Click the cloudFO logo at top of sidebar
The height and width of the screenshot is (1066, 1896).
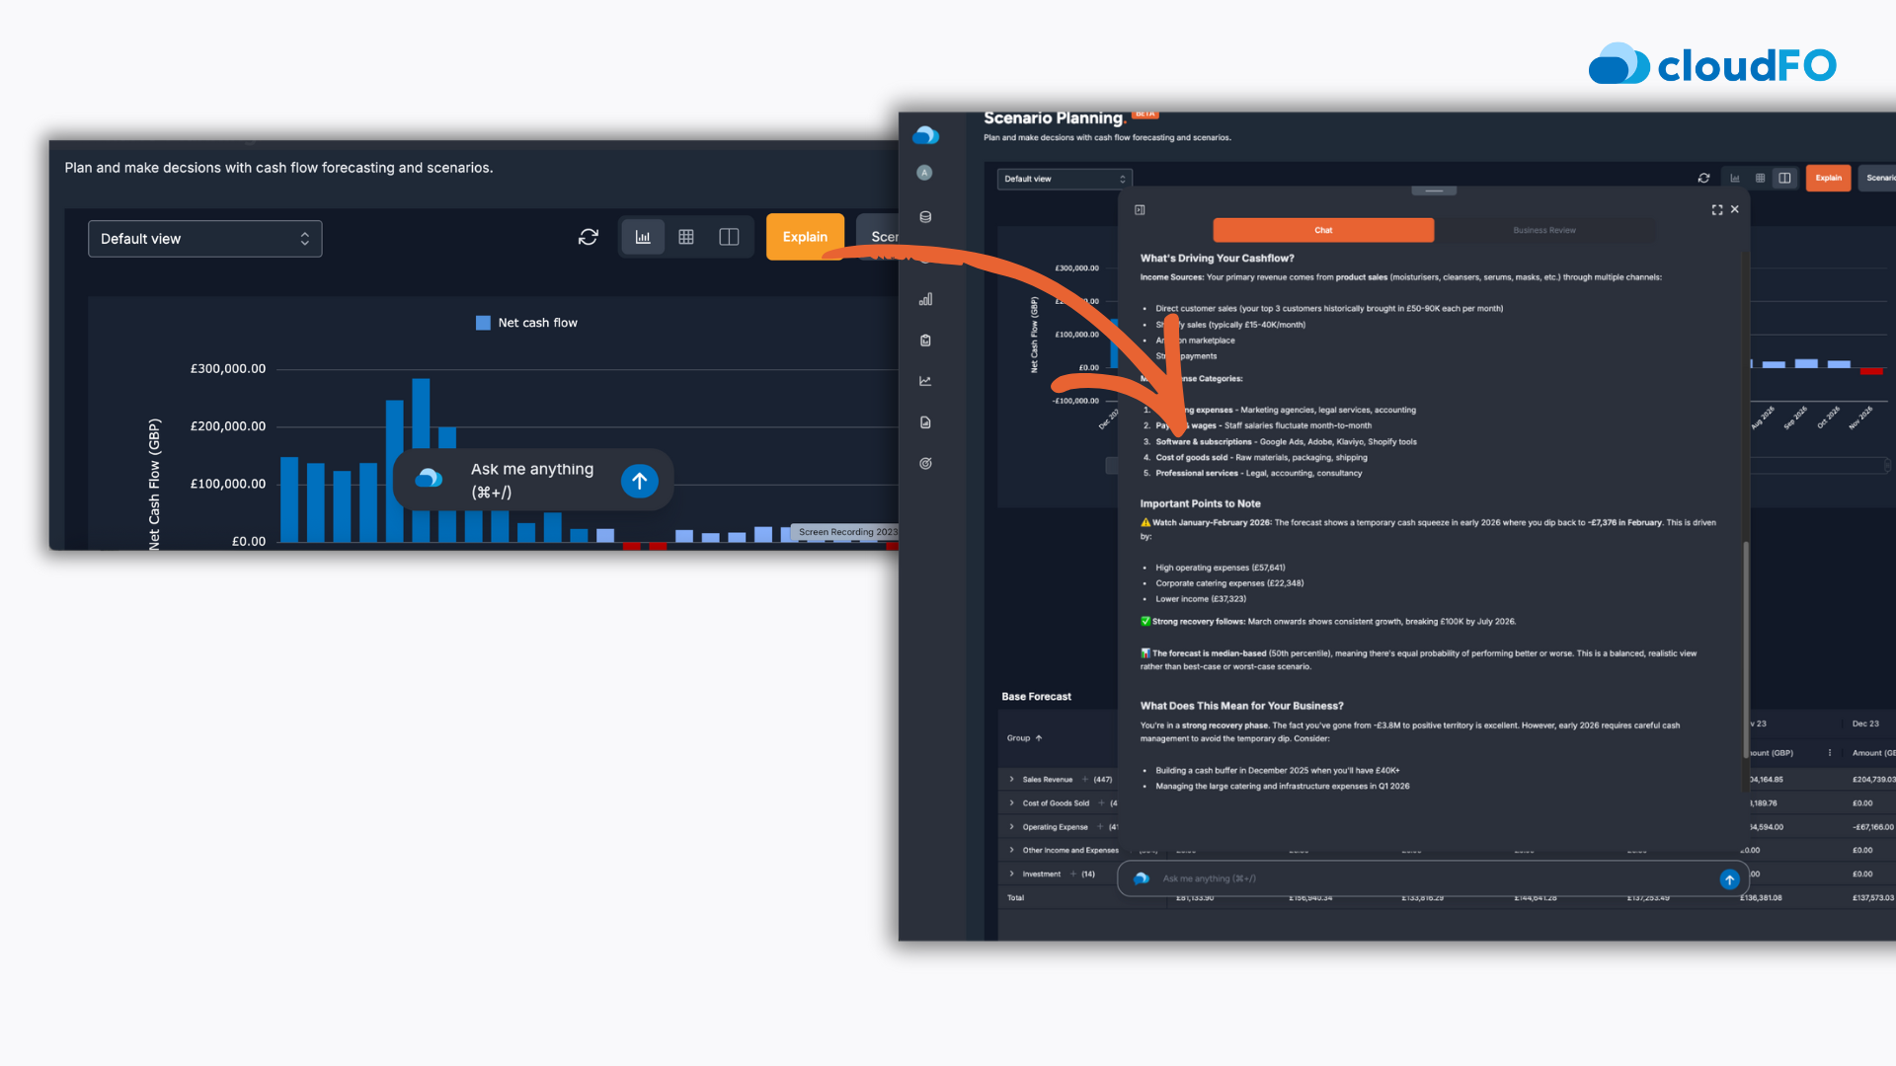(925, 135)
